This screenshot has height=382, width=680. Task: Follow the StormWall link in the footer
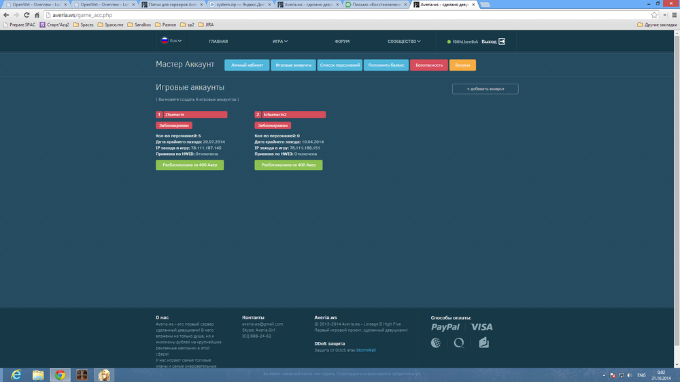(x=366, y=350)
